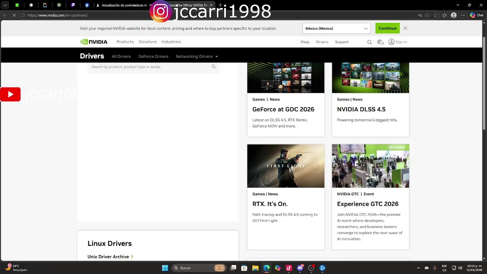This screenshot has width=487, height=274.
Task: Open Task View on the taskbar
Action: pyautogui.click(x=233, y=268)
